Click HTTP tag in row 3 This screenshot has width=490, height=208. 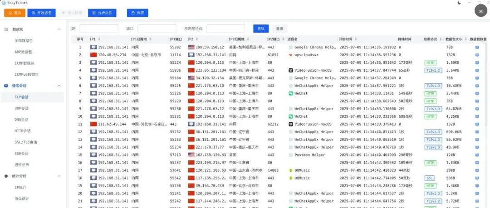point(430,63)
